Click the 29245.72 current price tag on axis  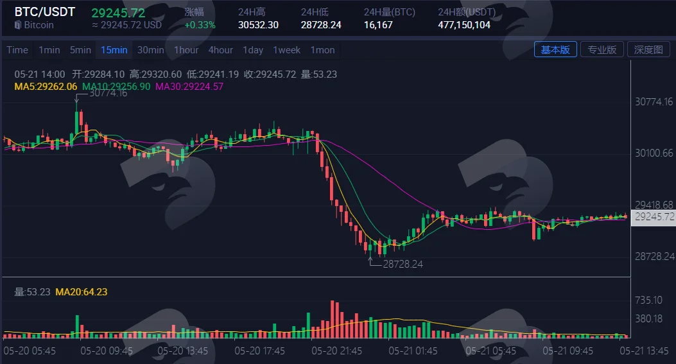tap(654, 216)
